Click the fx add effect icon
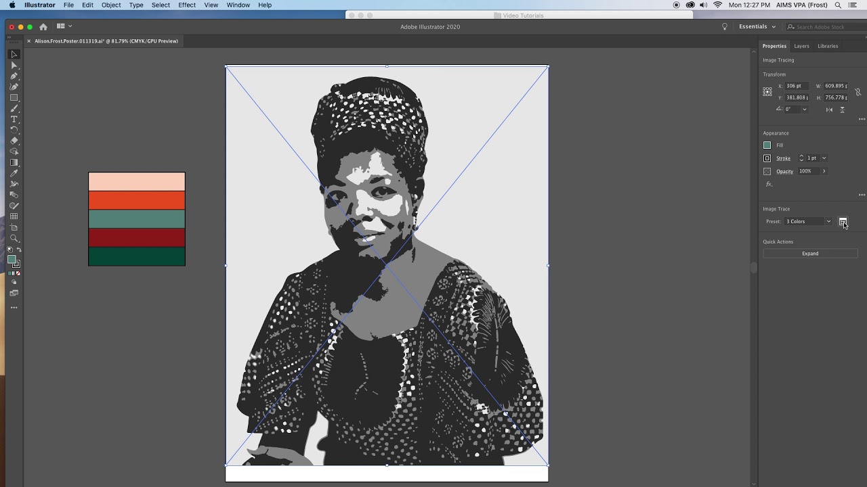The width and height of the screenshot is (867, 487). click(x=769, y=184)
